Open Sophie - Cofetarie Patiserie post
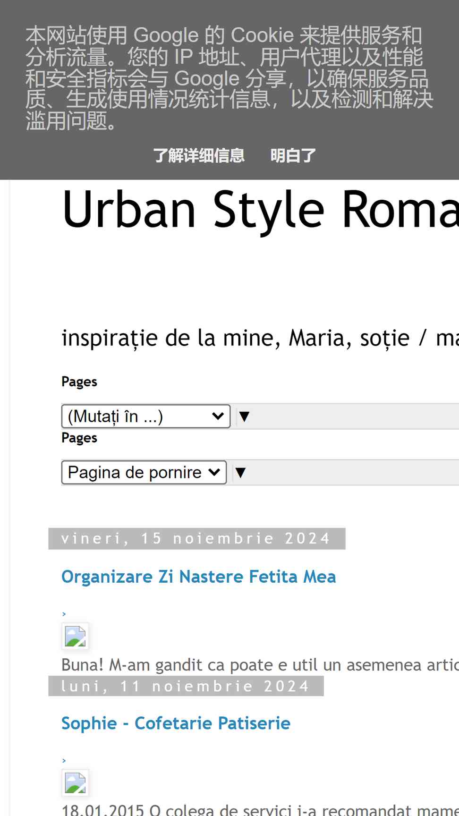This screenshot has height=816, width=459. 176,723
